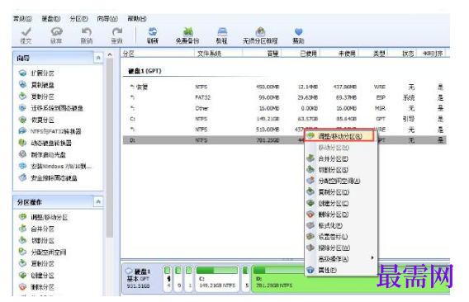Choose 切割分区(S) in the context menu

point(341,170)
